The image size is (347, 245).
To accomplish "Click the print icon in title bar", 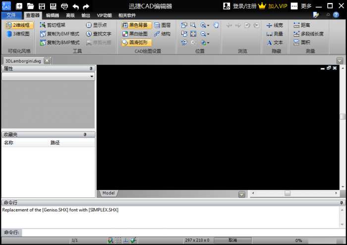I will point(64,6).
